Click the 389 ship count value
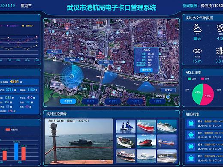223x167 pixels. tap(6, 102)
